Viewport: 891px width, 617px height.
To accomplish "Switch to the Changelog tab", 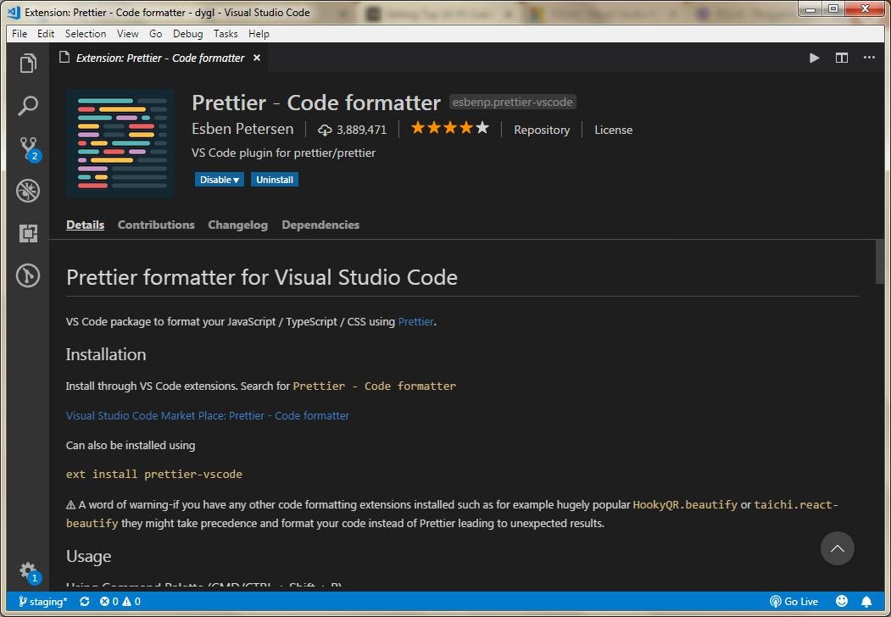I will click(x=237, y=225).
